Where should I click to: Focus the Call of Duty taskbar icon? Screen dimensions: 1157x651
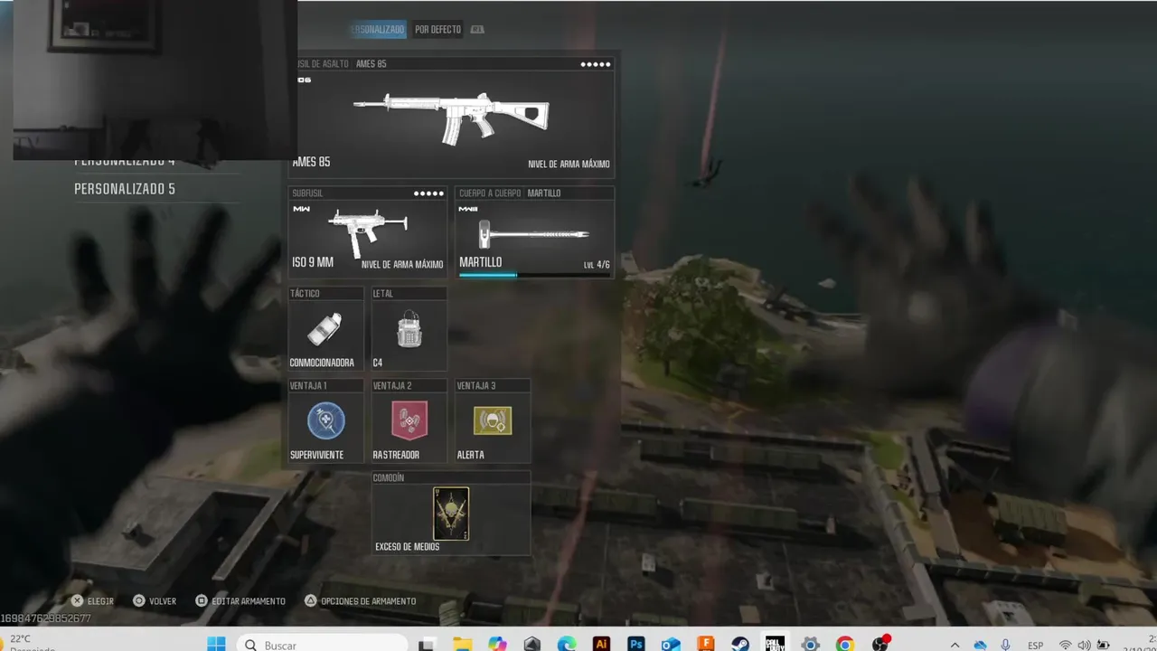pyautogui.click(x=775, y=644)
